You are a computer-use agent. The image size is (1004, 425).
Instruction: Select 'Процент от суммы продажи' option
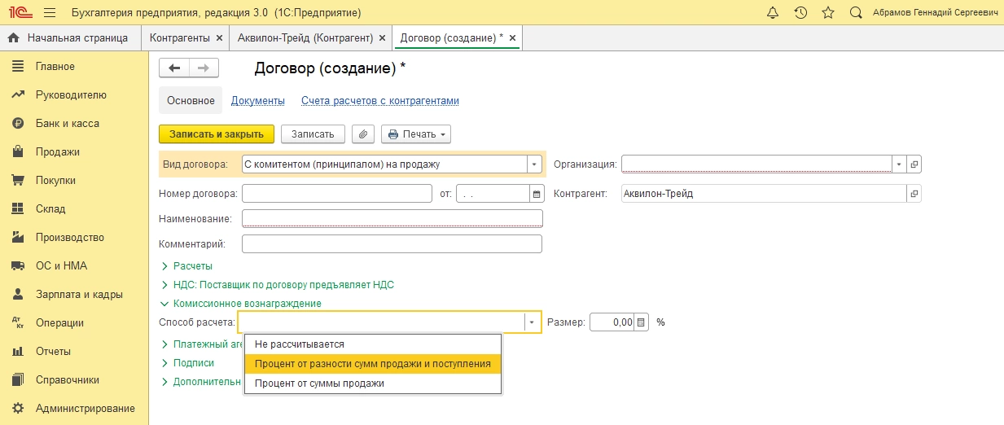pos(319,383)
